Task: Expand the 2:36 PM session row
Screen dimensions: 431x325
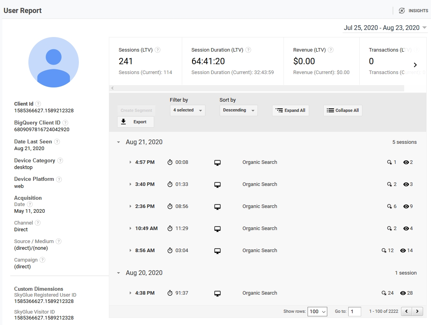Action: click(130, 206)
